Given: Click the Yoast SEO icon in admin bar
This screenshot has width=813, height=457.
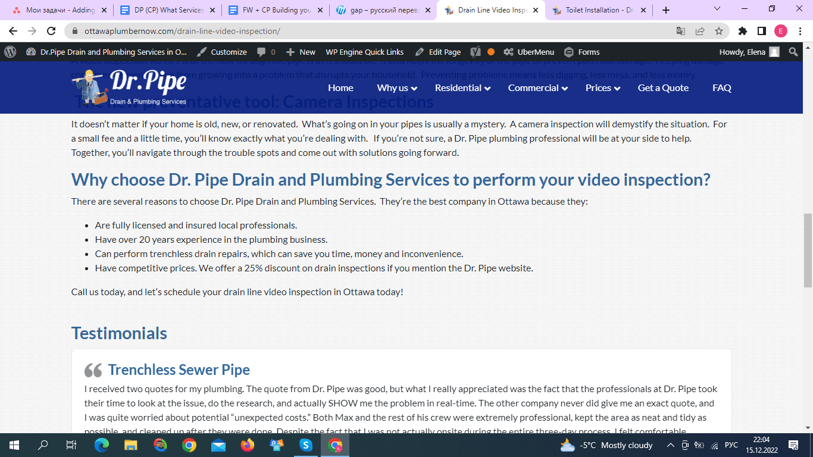Looking at the screenshot, I should [x=475, y=52].
